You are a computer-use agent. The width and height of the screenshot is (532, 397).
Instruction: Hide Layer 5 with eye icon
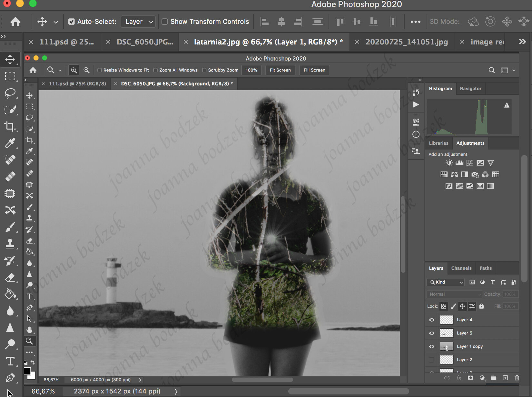432,333
